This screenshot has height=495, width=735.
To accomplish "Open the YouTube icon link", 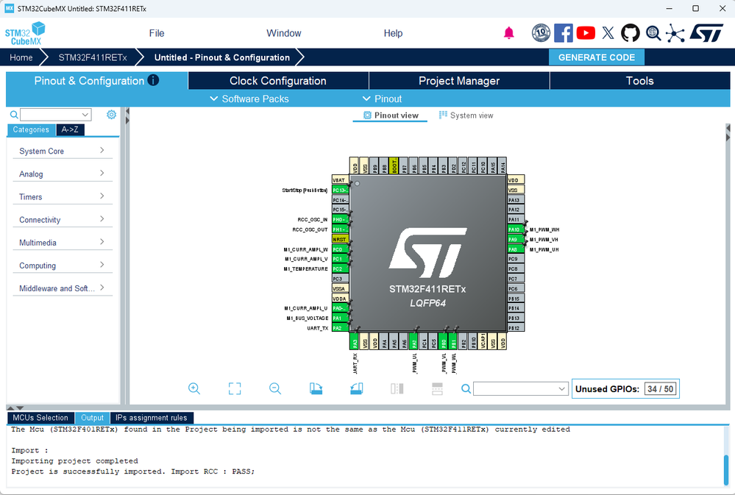I will [586, 33].
